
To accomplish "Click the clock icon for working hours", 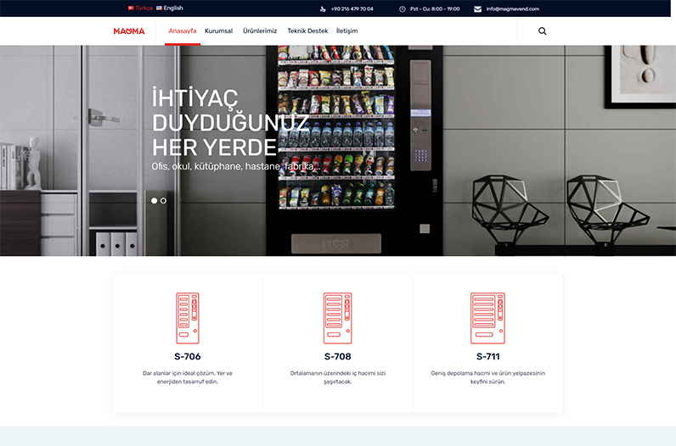I will point(403,8).
